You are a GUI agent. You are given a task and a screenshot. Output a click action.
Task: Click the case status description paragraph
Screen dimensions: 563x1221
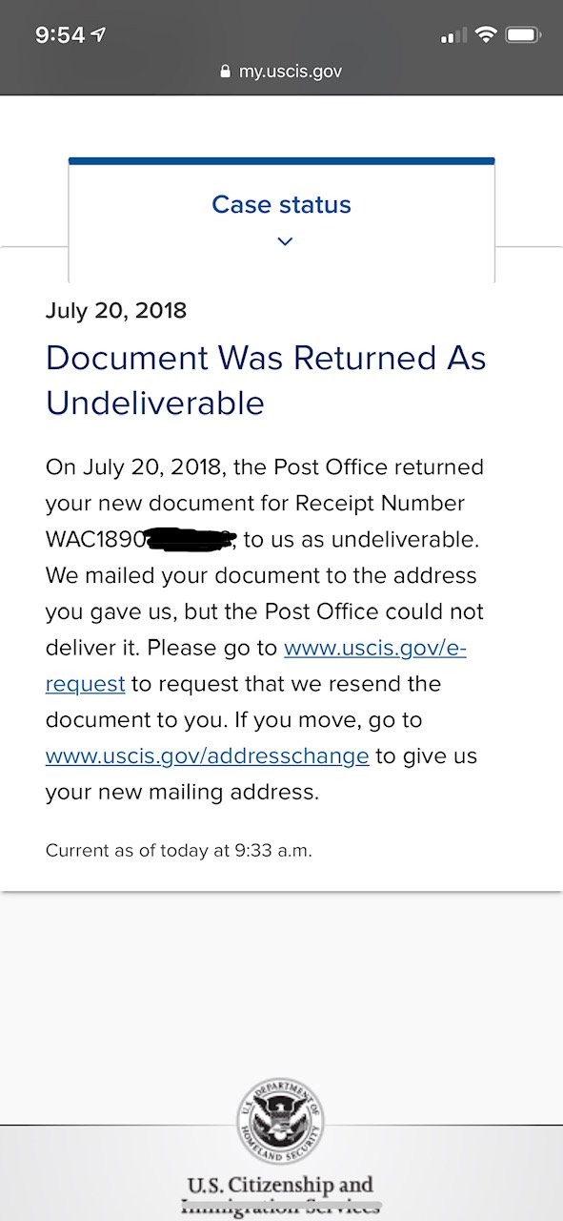(x=266, y=630)
